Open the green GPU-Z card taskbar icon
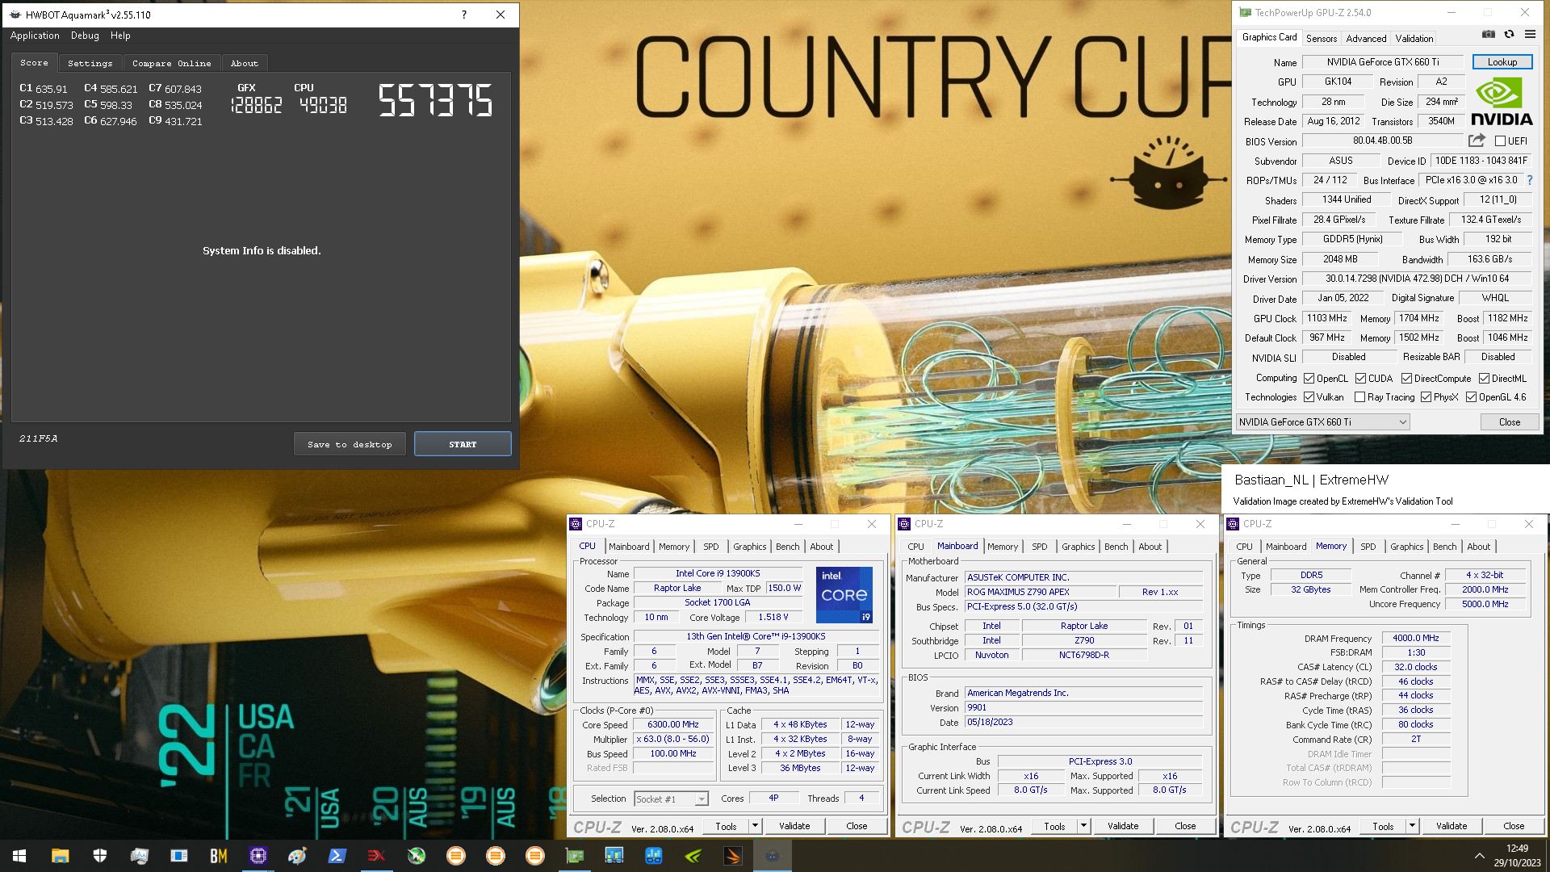Screen dimensions: 1550x872 575,856
